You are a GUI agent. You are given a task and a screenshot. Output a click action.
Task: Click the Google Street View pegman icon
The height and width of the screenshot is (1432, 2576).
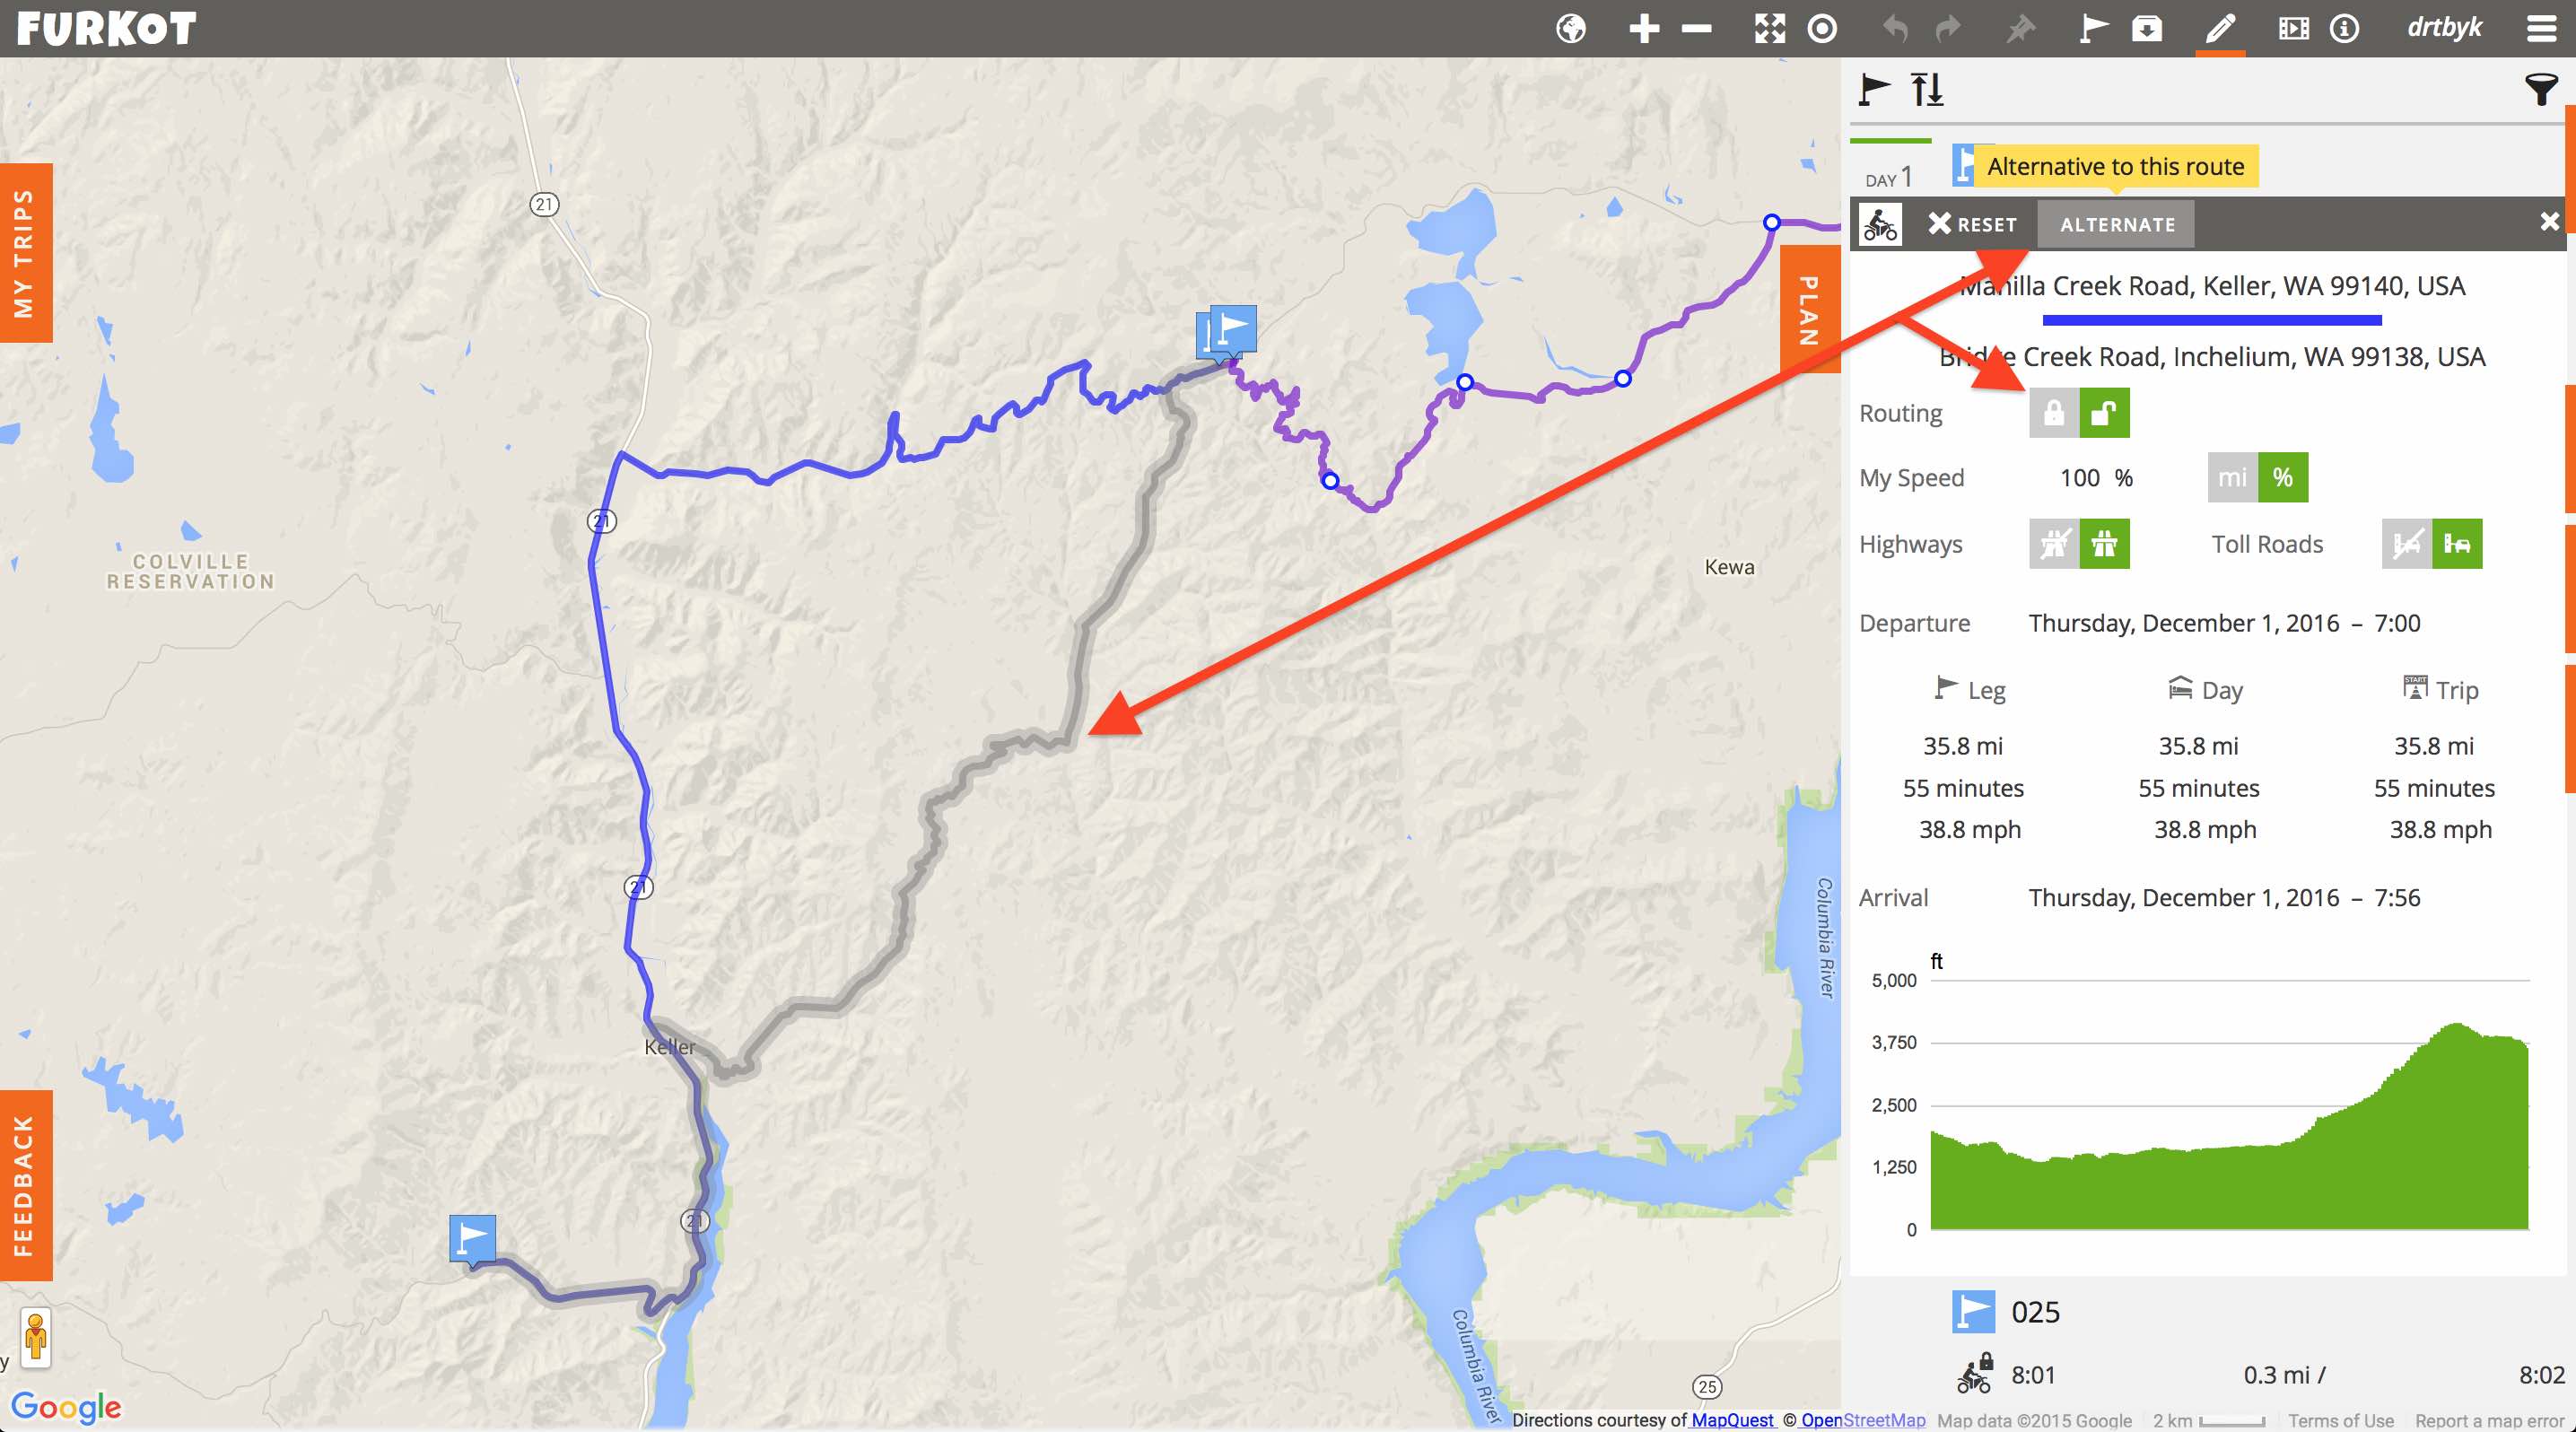(35, 1338)
